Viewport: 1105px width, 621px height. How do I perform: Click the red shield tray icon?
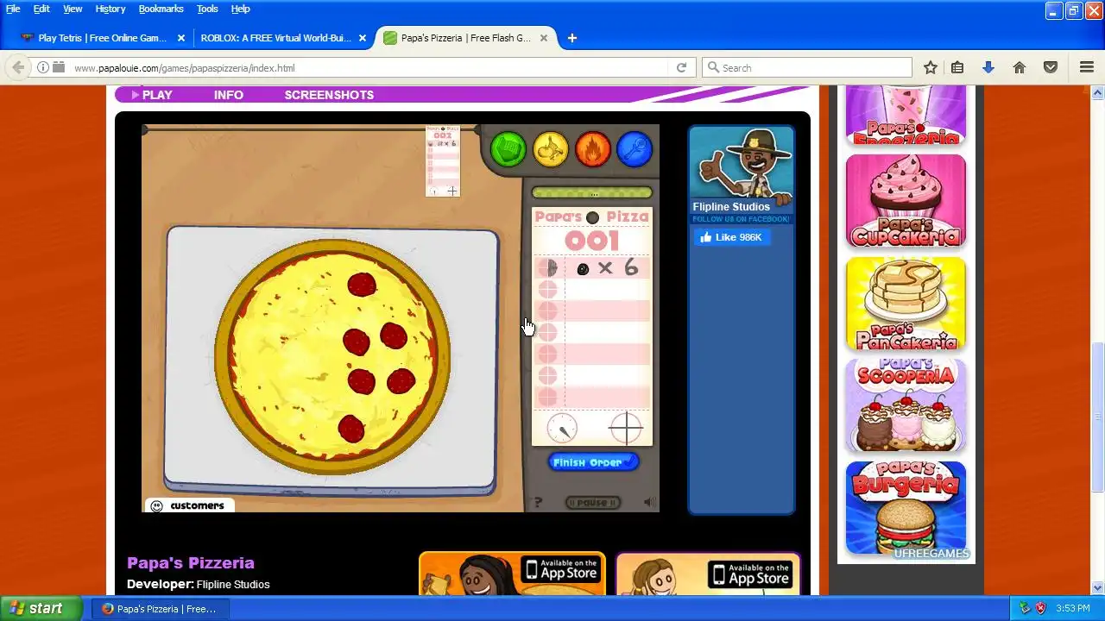pos(1042,608)
